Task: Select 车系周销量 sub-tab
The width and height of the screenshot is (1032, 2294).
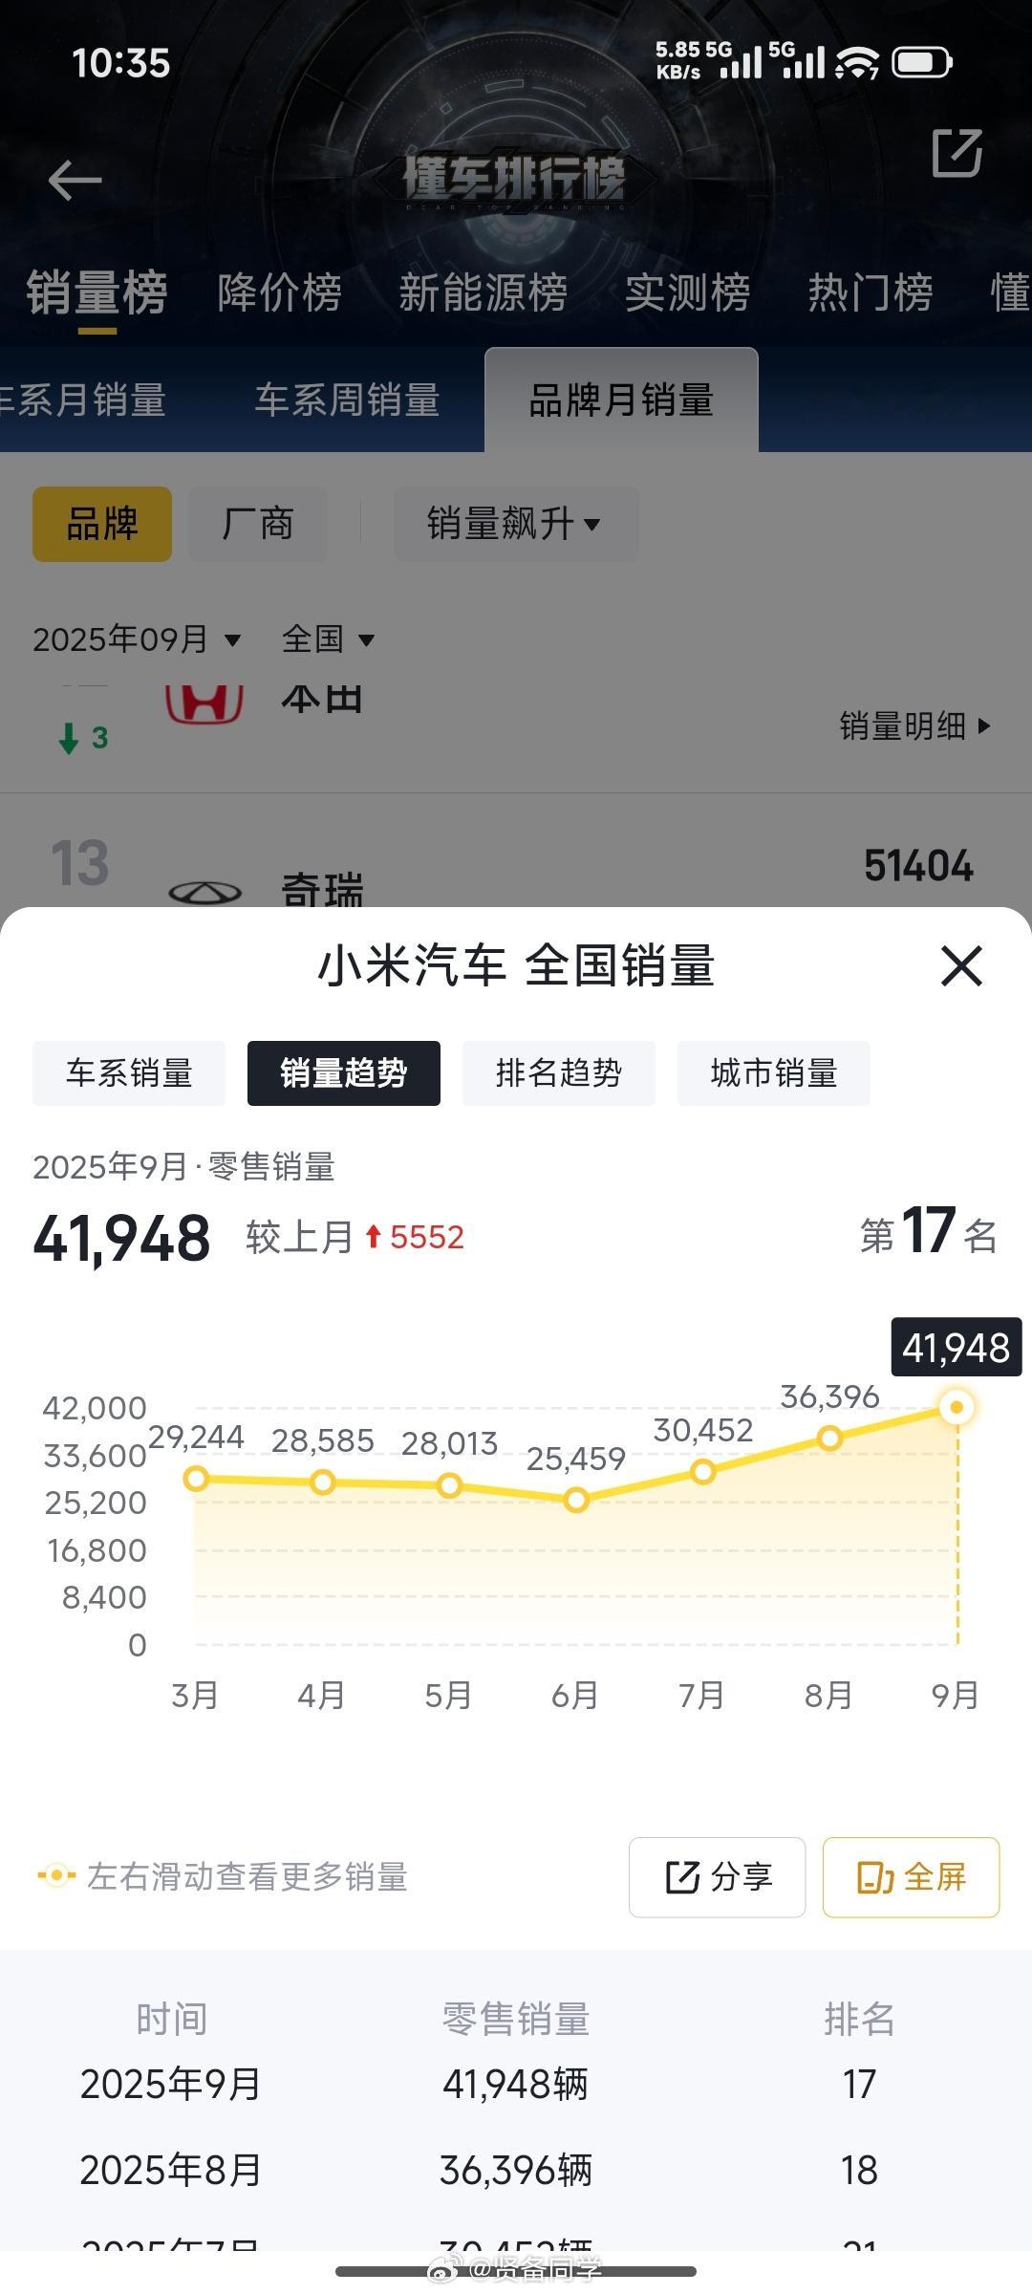Action: click(347, 400)
